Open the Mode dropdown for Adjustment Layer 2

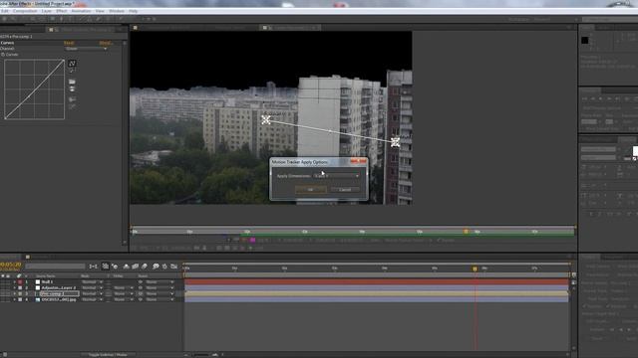[92, 287]
